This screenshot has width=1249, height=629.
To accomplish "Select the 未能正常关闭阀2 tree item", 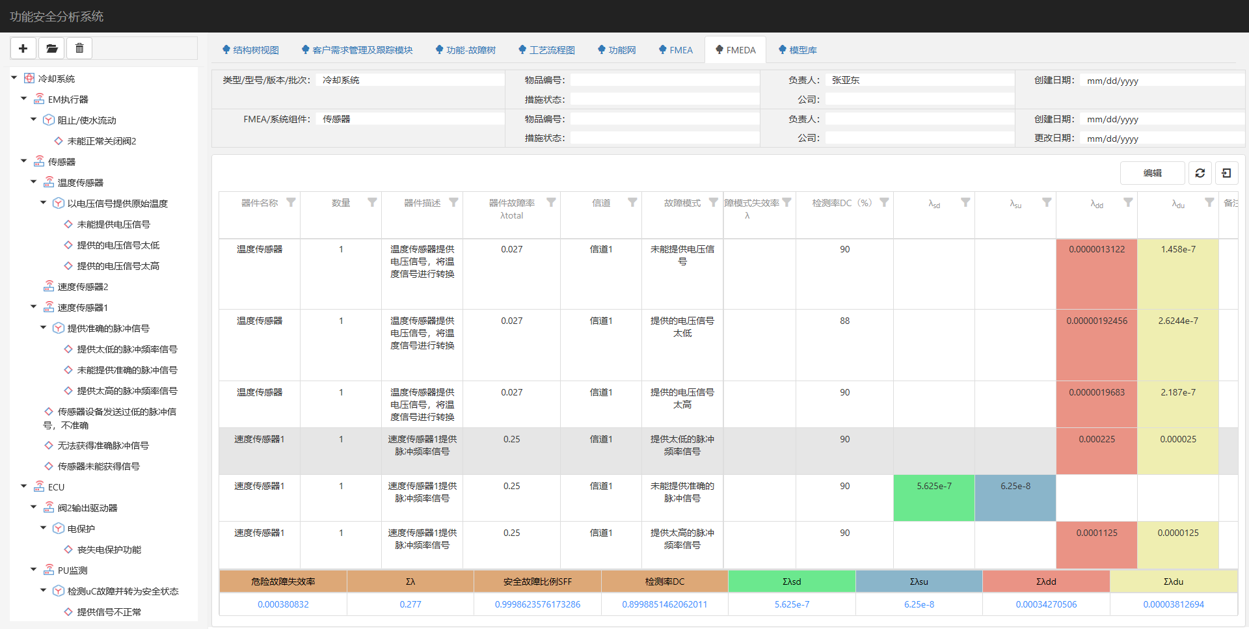I will (101, 141).
